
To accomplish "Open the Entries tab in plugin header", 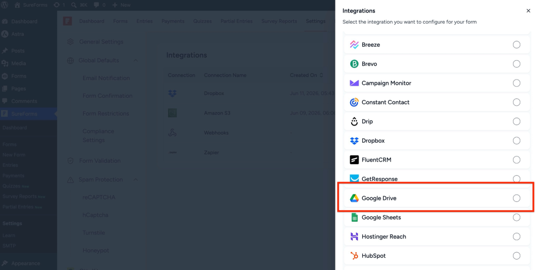I will point(144,21).
